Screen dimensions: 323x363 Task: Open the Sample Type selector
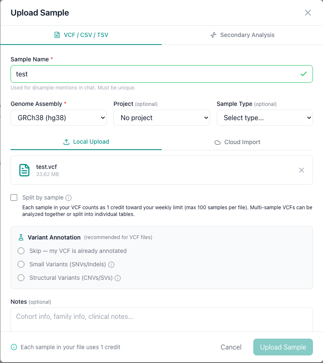click(265, 118)
